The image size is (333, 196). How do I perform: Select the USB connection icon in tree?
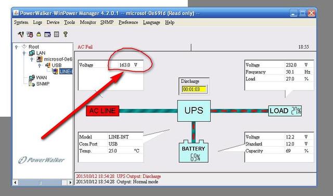47,65
